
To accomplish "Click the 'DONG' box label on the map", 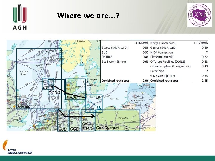I will (54, 93).
